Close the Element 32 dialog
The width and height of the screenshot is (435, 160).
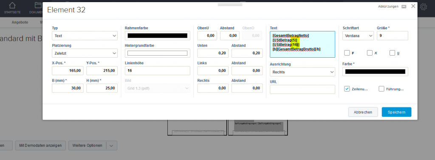coord(413,6)
